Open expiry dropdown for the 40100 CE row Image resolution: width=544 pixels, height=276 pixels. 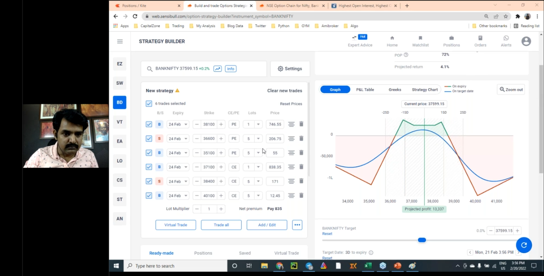click(x=178, y=196)
